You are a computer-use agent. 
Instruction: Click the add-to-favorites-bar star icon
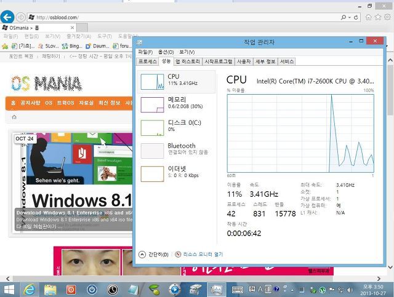pos(5,46)
